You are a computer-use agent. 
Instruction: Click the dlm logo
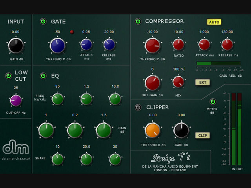(x=16, y=147)
